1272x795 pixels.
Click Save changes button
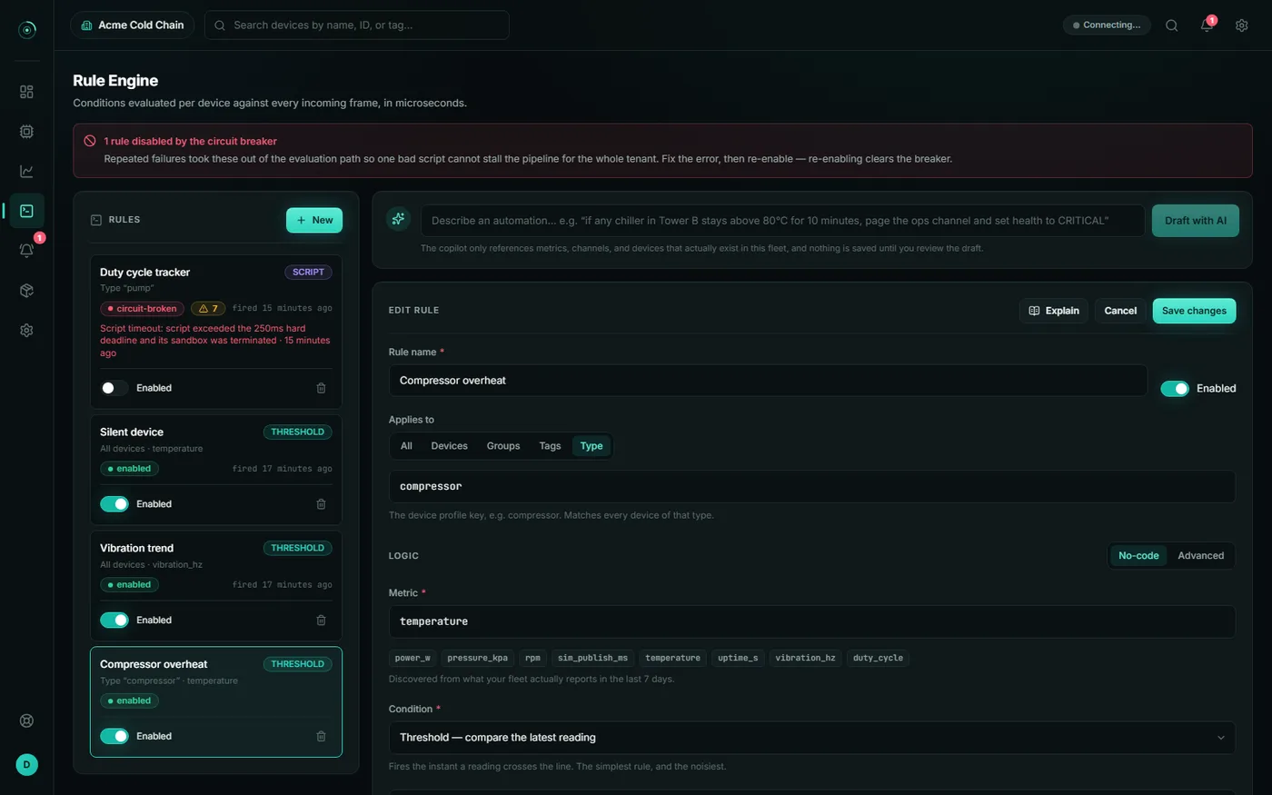point(1194,311)
